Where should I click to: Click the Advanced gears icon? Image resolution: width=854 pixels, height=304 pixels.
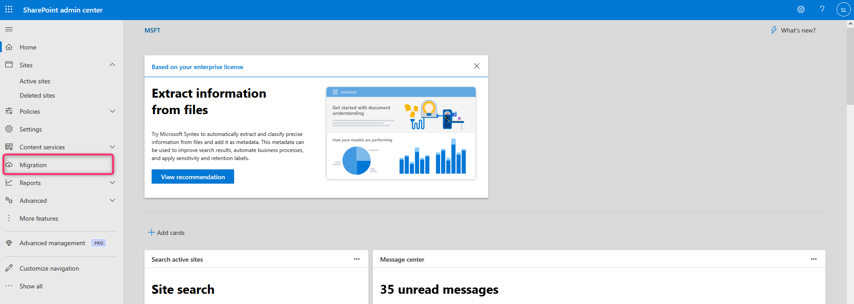click(9, 200)
